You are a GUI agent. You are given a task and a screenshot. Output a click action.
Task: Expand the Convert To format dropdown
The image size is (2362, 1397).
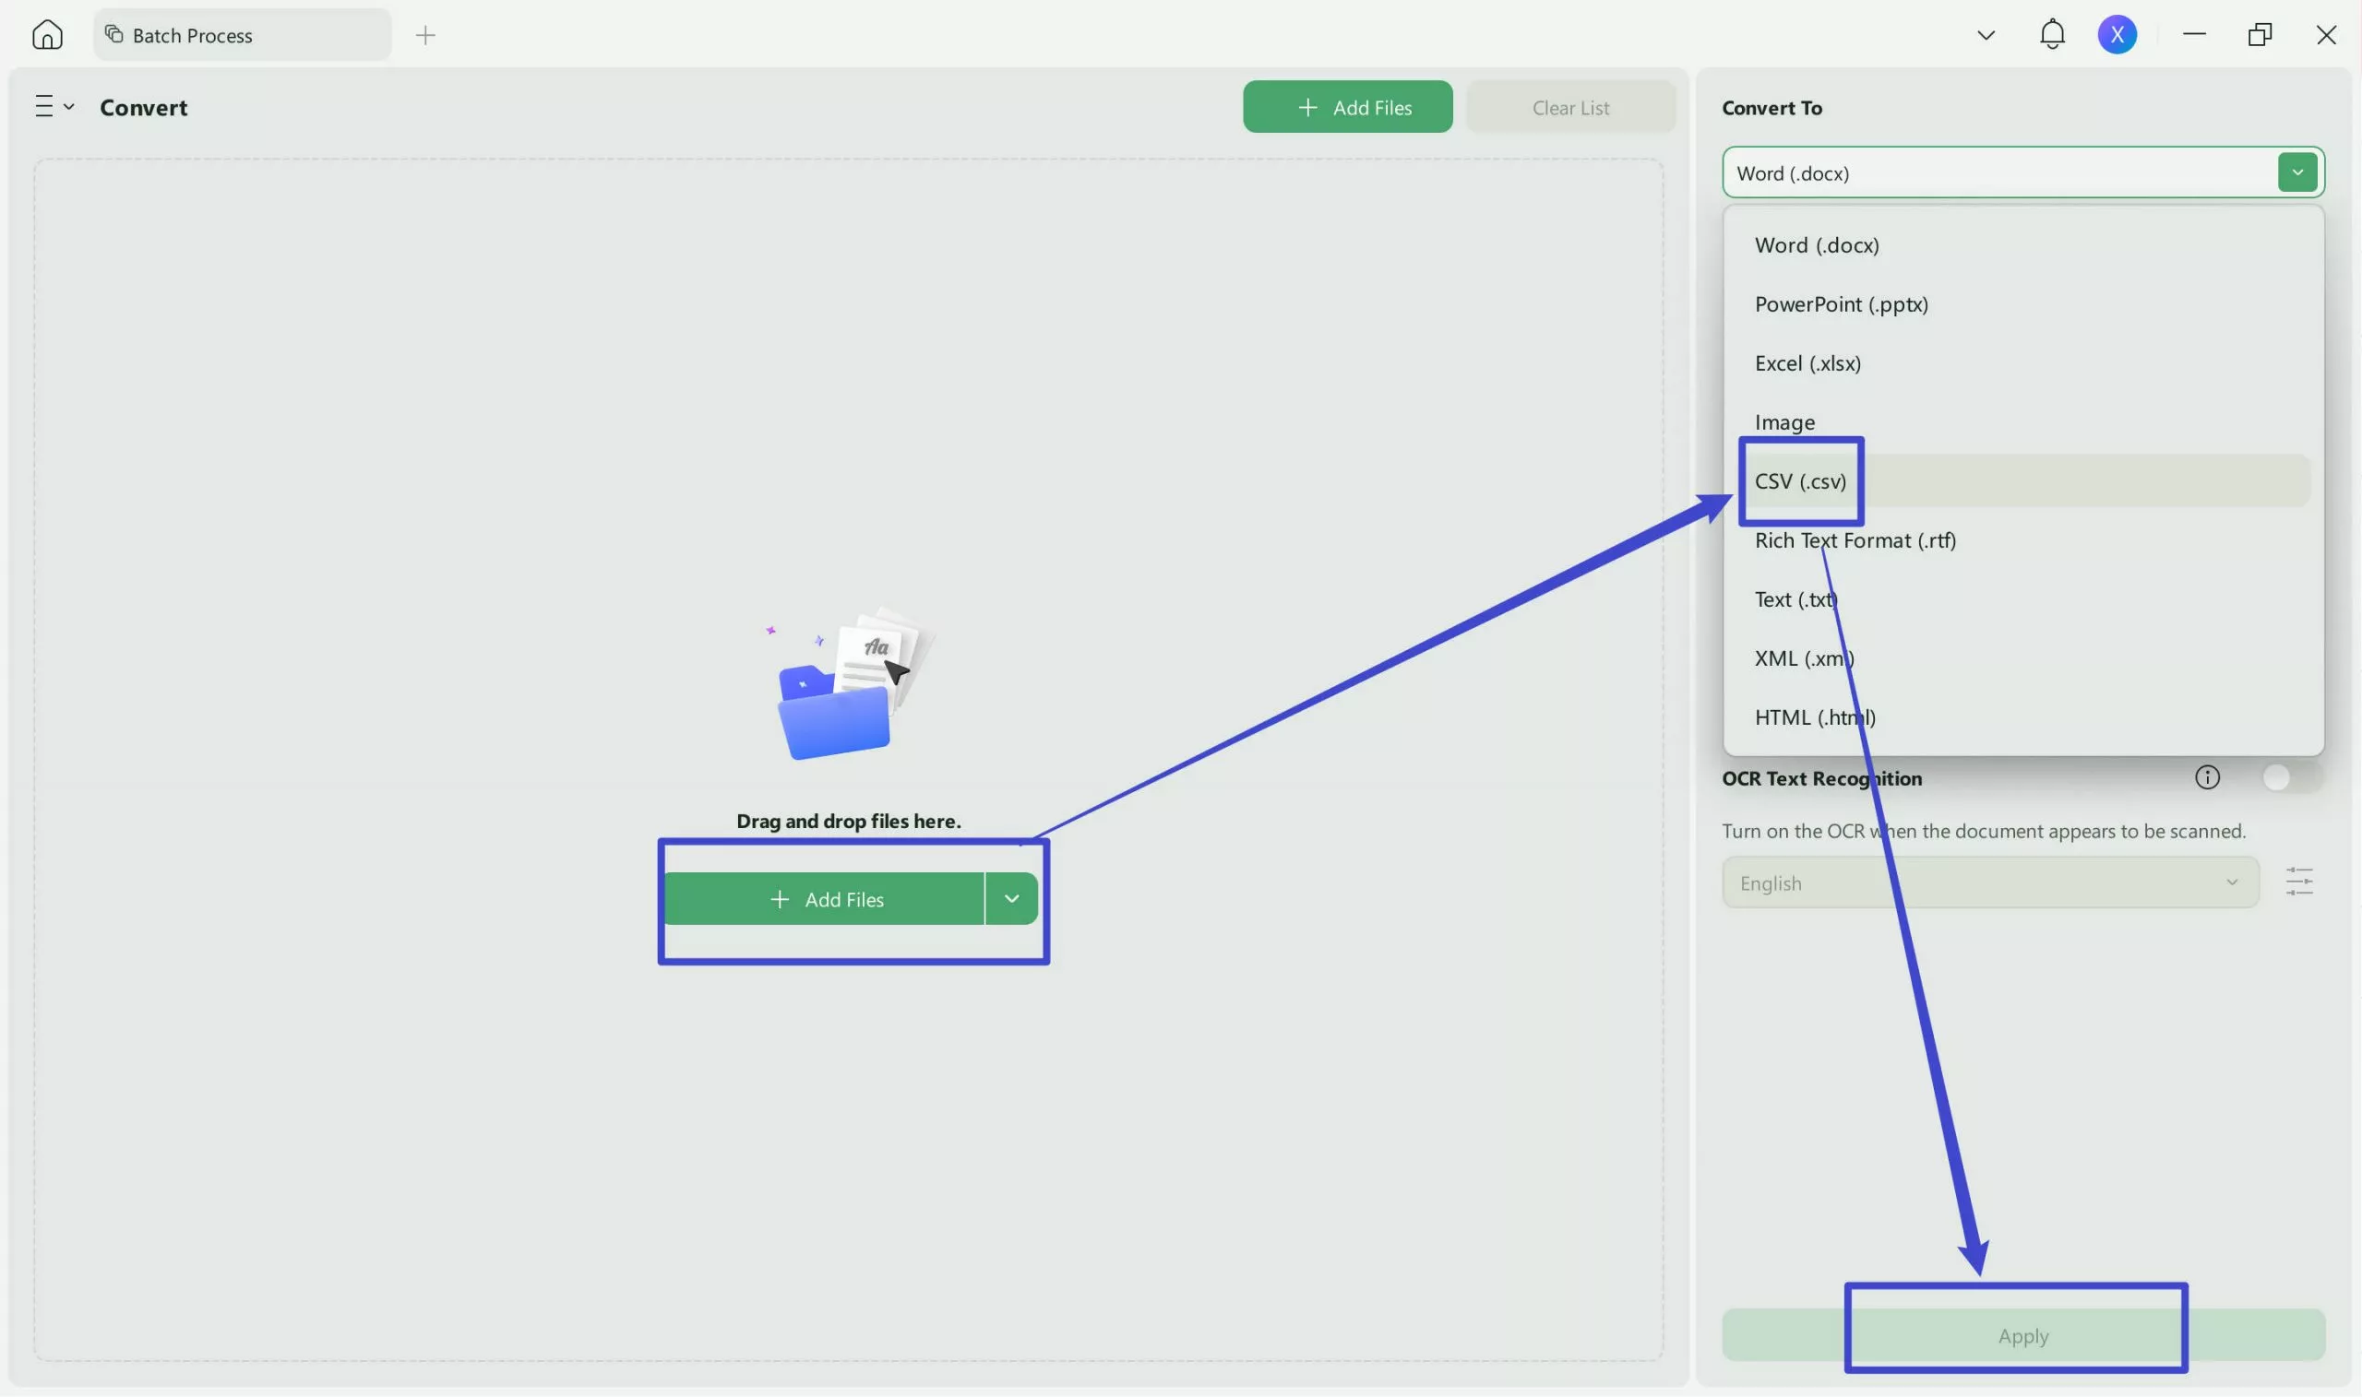click(2297, 172)
